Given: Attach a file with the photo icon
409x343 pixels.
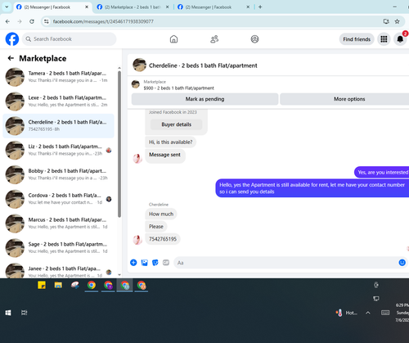Looking at the screenshot, I should (x=144, y=263).
